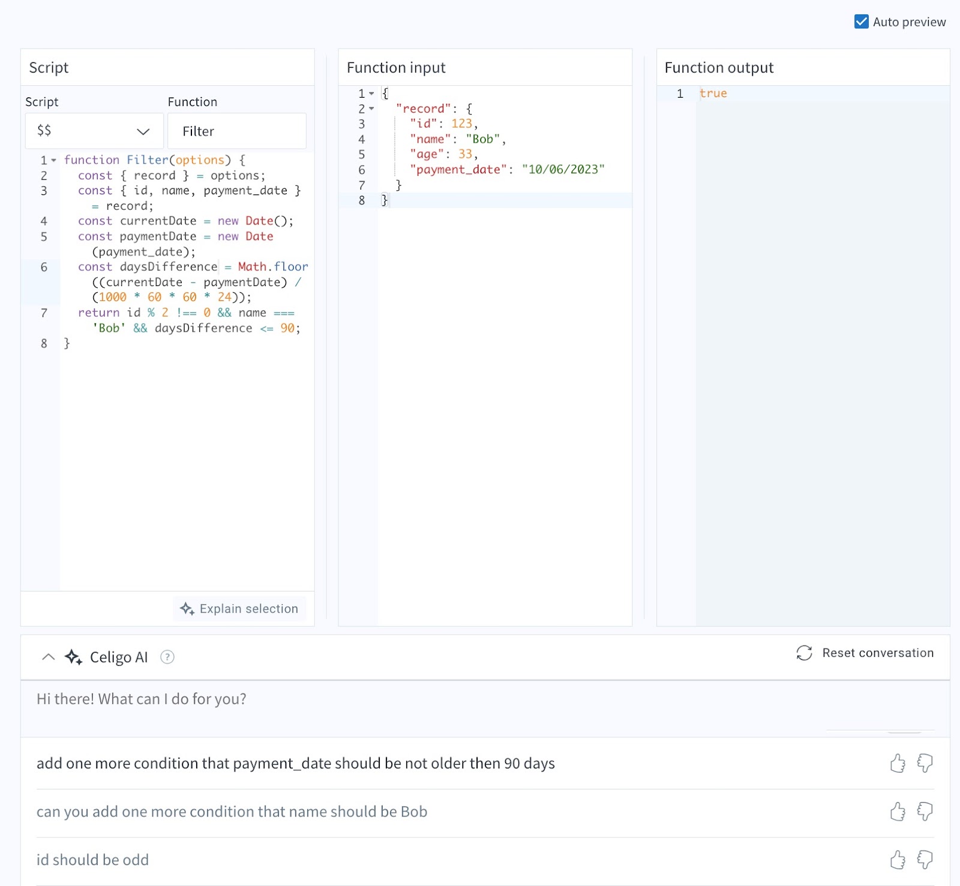Thumbs down the name should be Bob prompt
This screenshot has height=886, width=960.
925,812
